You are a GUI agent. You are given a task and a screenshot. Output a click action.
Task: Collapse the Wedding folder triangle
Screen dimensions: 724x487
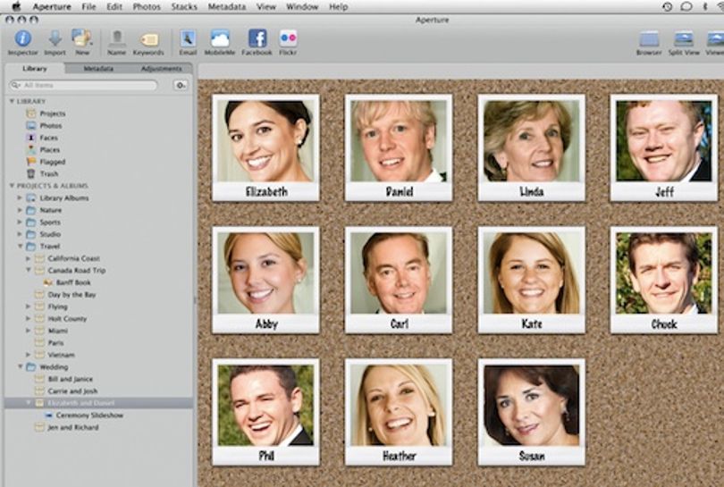pyautogui.click(x=21, y=367)
